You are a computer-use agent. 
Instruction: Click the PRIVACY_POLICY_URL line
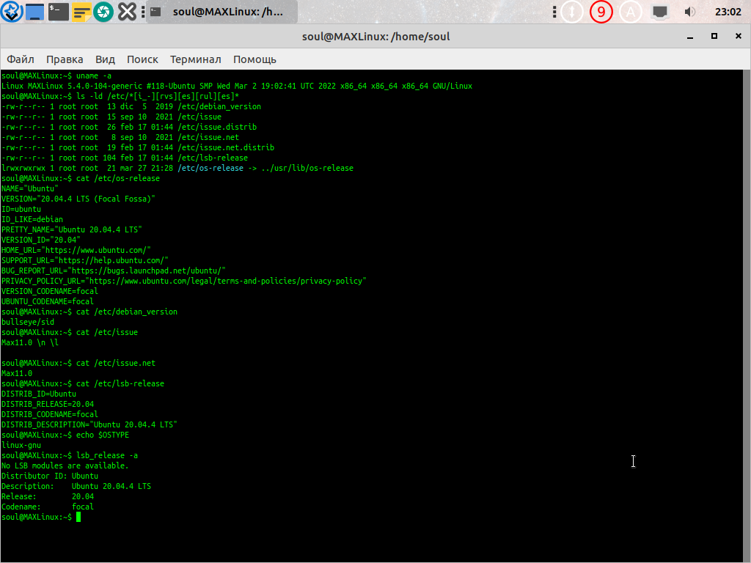(184, 281)
